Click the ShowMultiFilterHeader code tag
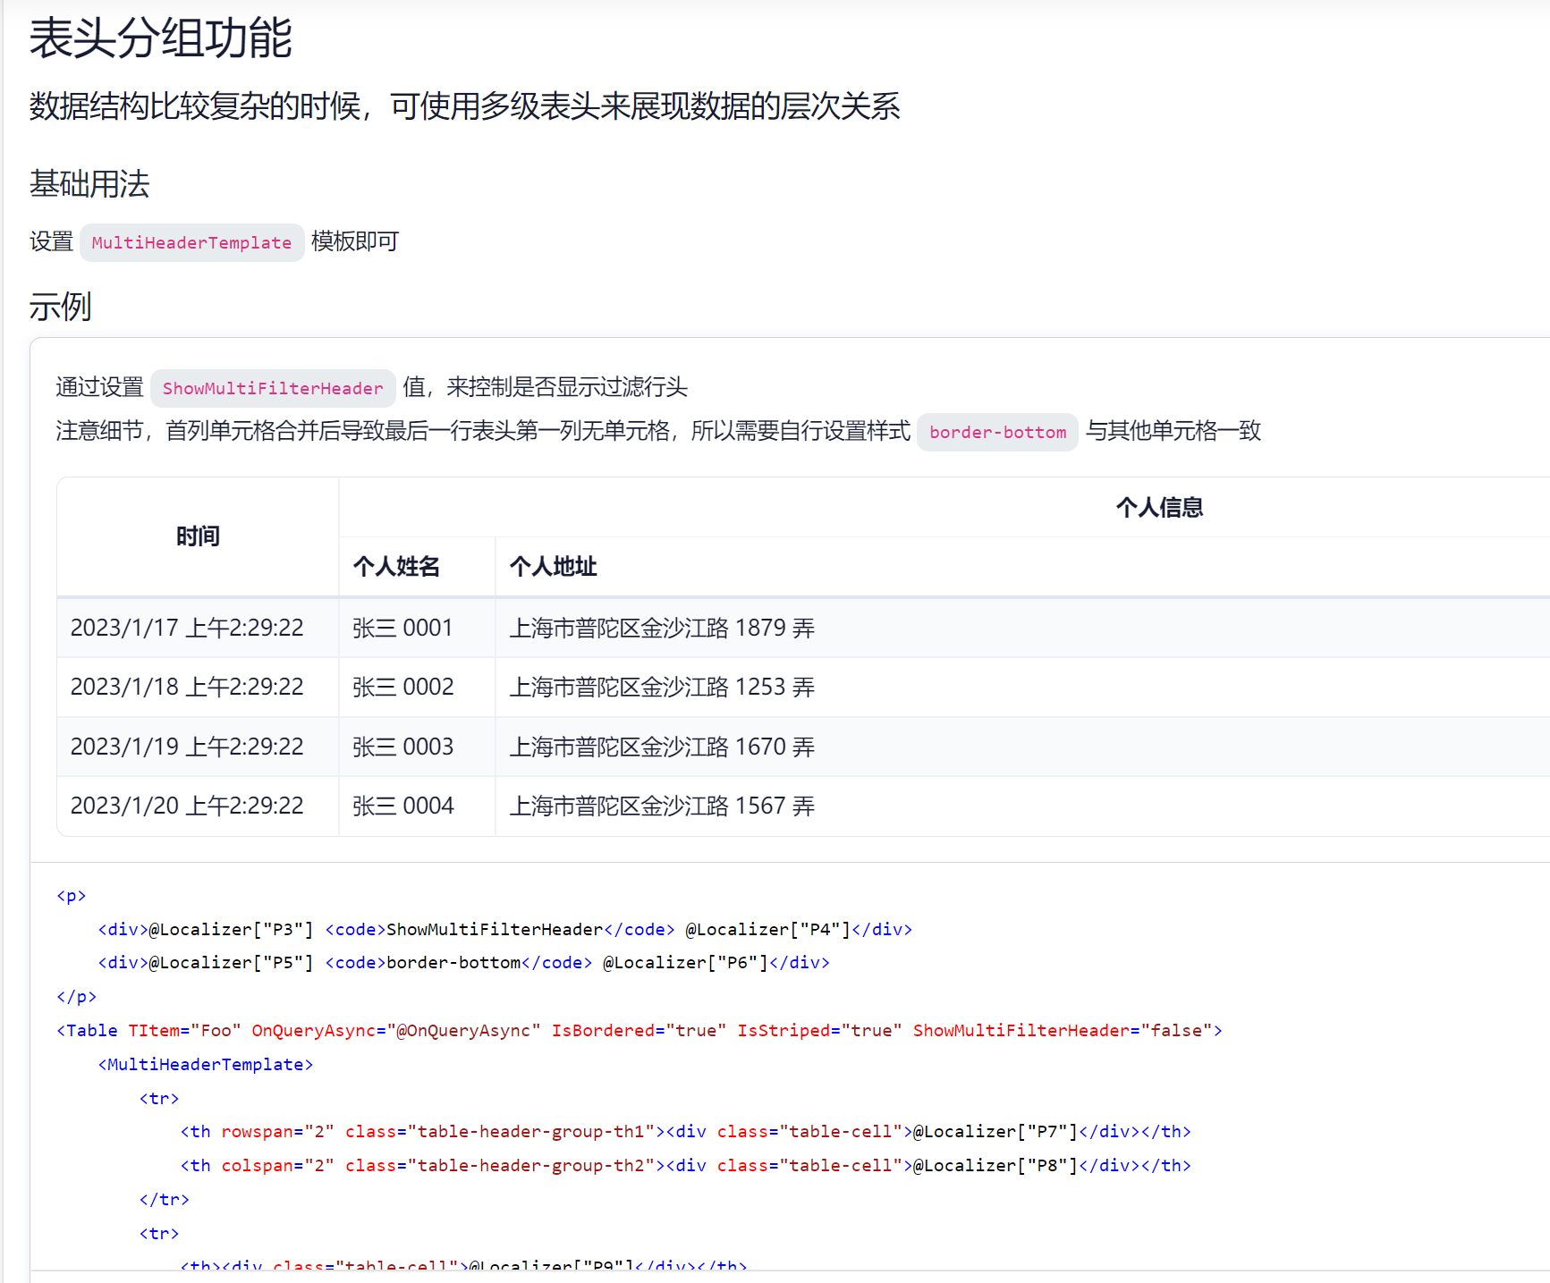This screenshot has height=1283, width=1550. 273,388
